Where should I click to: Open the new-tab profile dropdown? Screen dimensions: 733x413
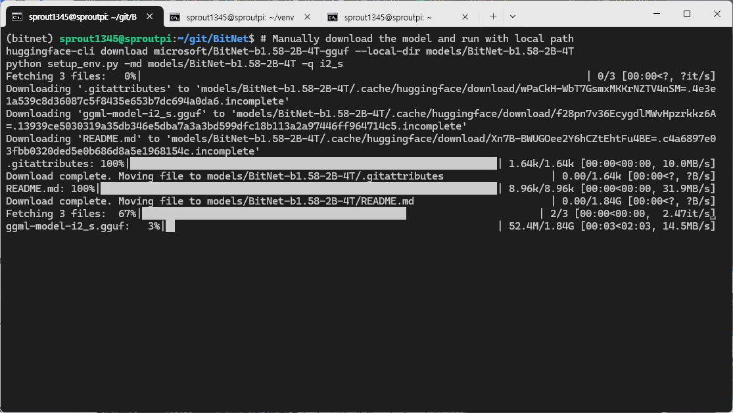[x=513, y=16]
